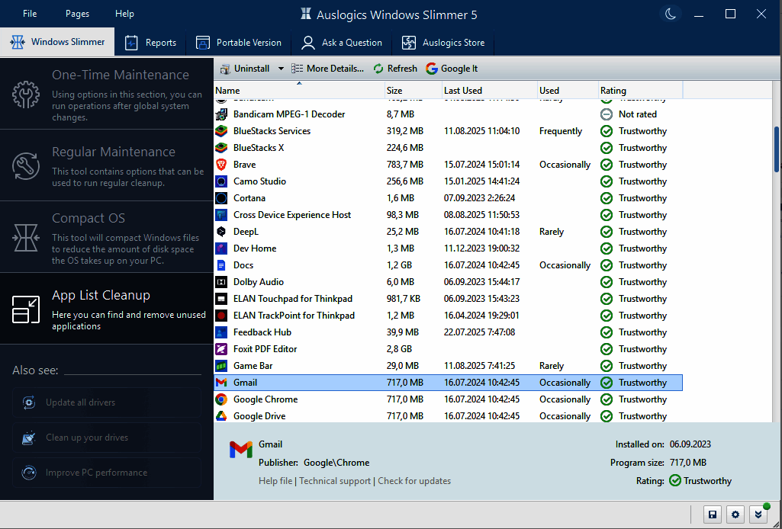Screen dimensions: 782x529
Task: Open the Uninstall dropdown arrow
Action: [281, 69]
